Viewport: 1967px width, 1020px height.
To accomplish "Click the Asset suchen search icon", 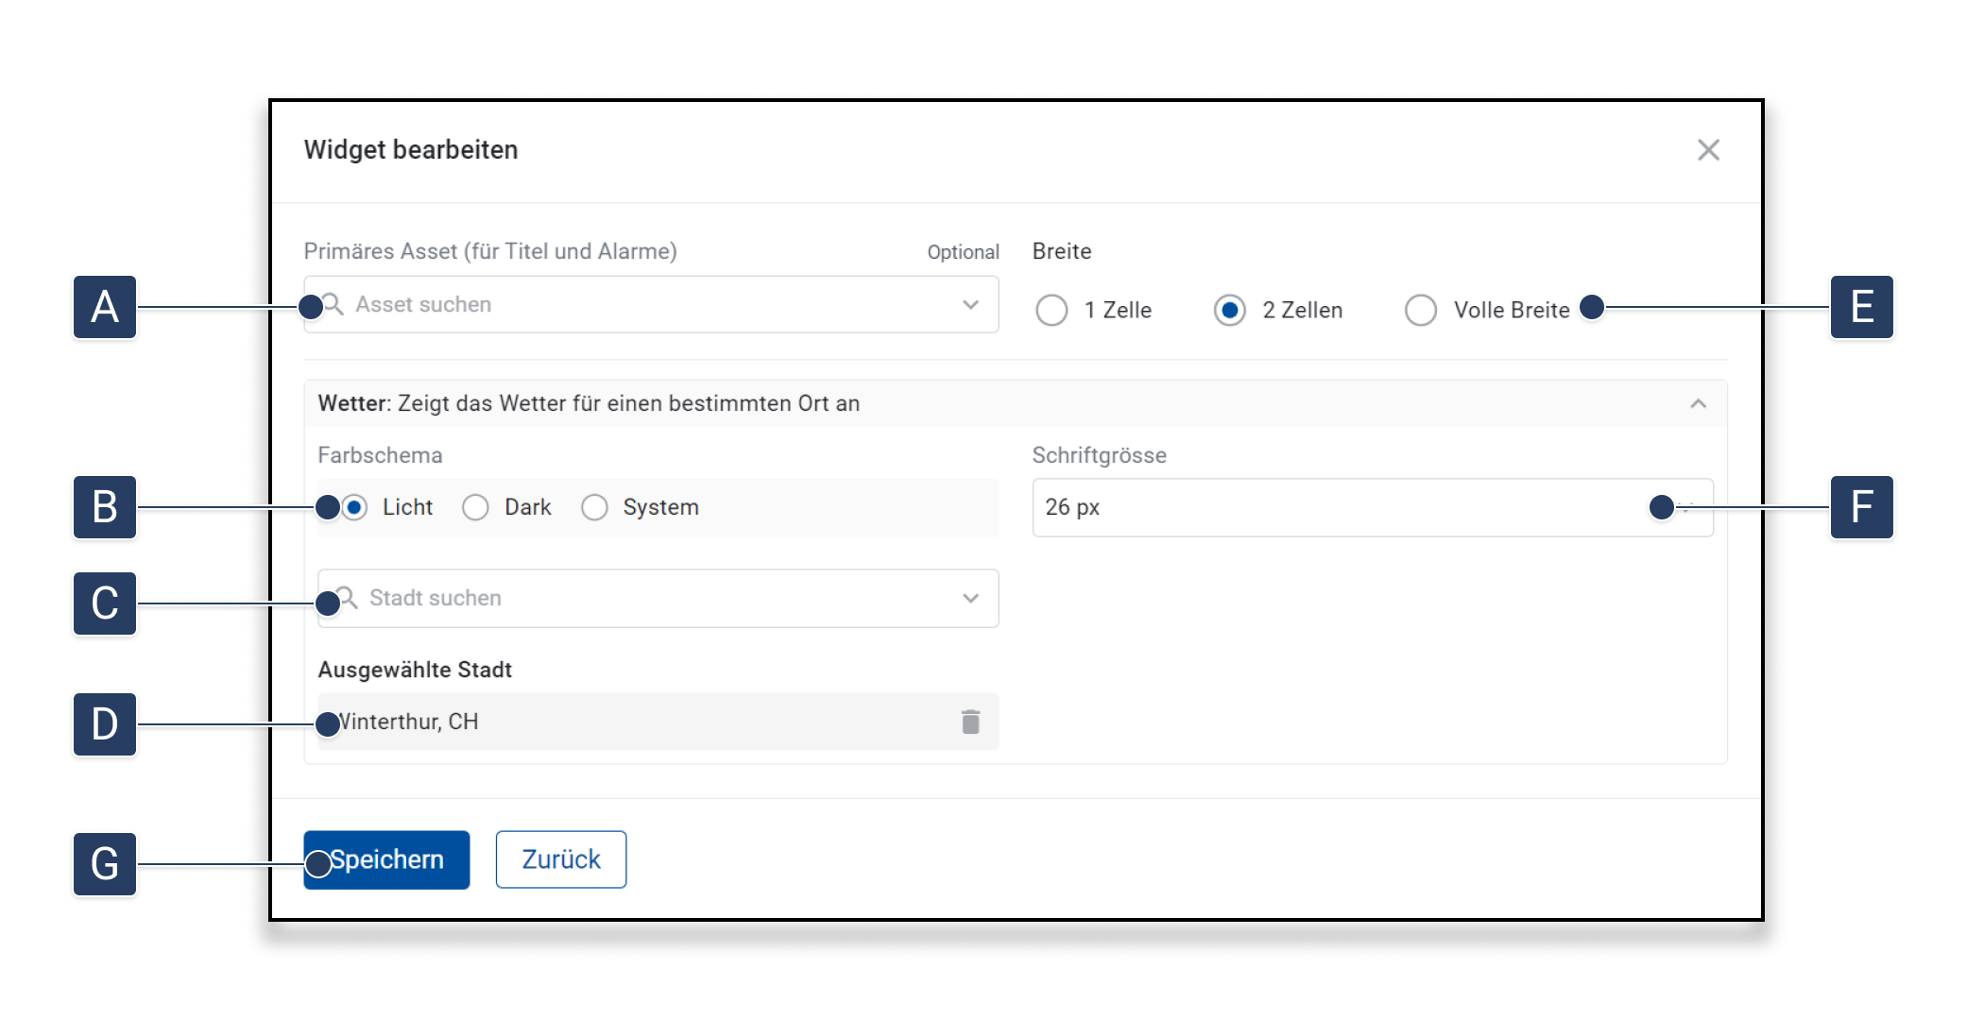I will pos(334,304).
